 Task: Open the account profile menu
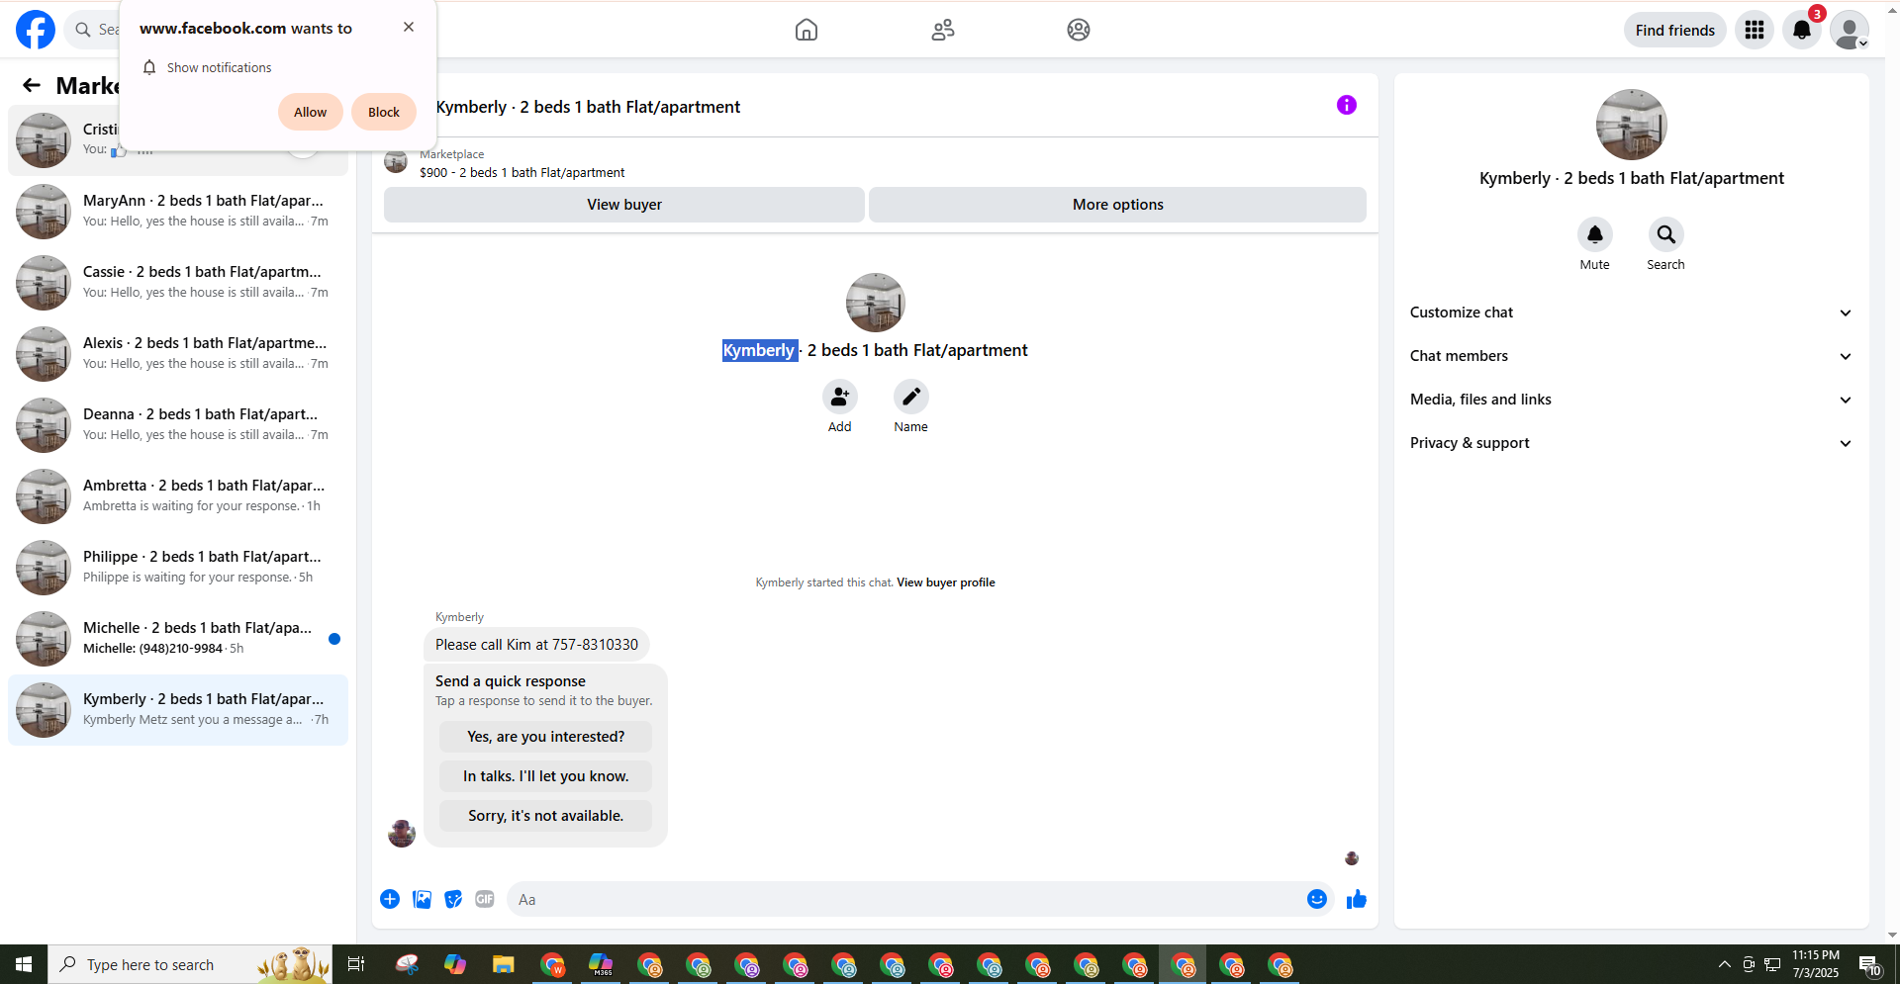coord(1850,30)
